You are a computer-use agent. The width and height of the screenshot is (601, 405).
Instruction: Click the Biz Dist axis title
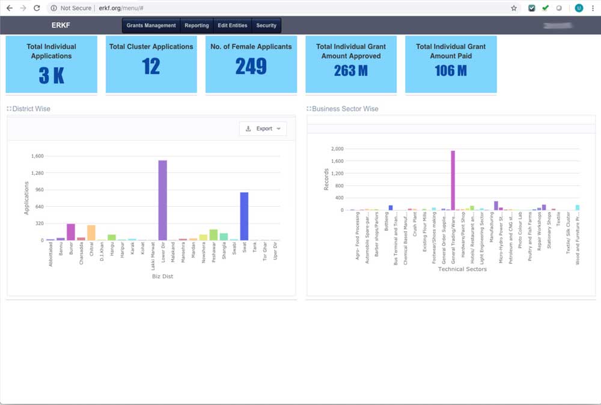coord(162,276)
